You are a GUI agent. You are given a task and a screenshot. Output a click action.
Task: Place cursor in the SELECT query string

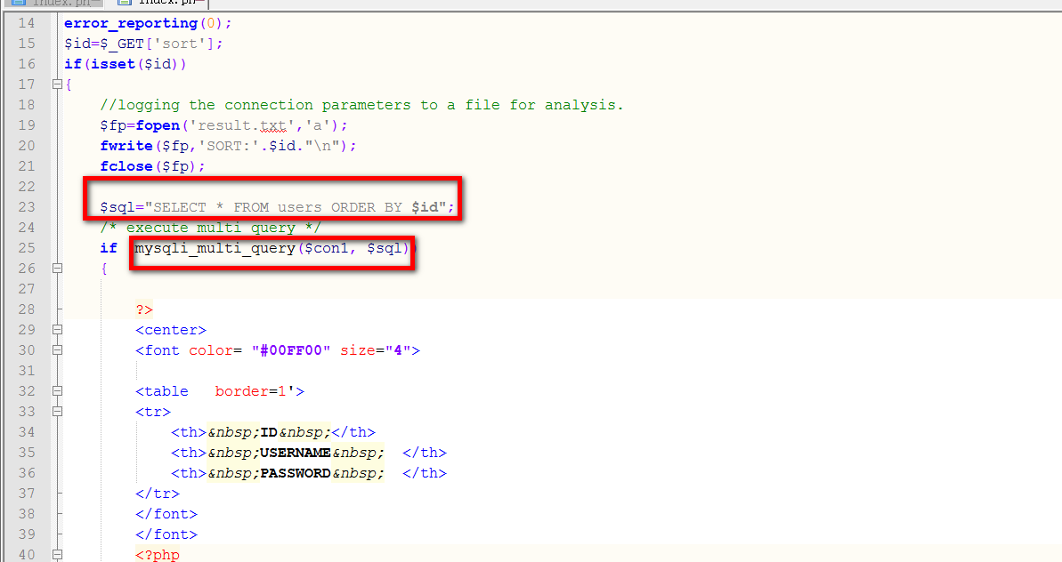(267, 207)
